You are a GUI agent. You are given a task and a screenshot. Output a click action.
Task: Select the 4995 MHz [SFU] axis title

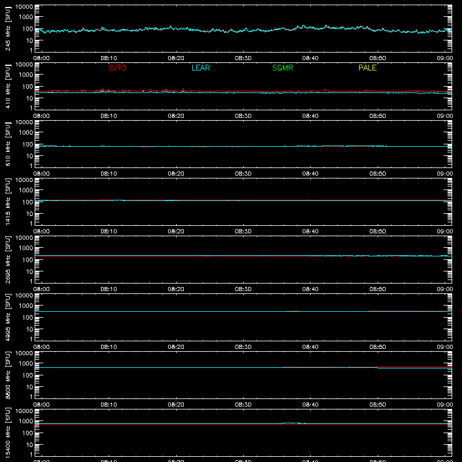click(8, 317)
